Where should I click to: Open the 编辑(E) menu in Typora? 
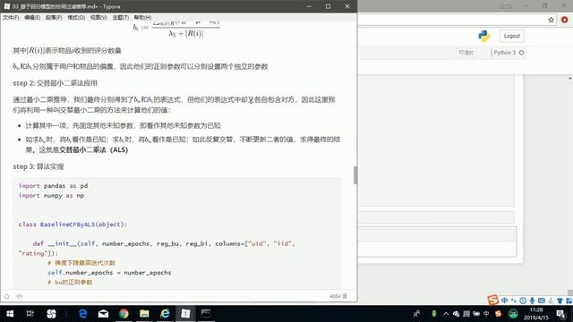pyautogui.click(x=32, y=18)
